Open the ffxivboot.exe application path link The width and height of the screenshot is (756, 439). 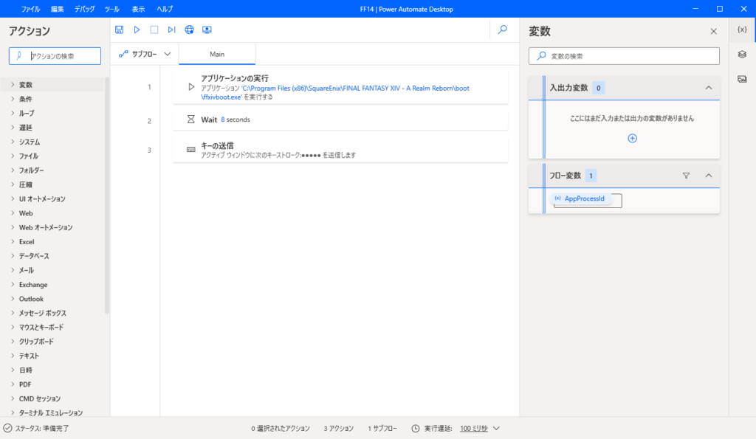point(335,92)
